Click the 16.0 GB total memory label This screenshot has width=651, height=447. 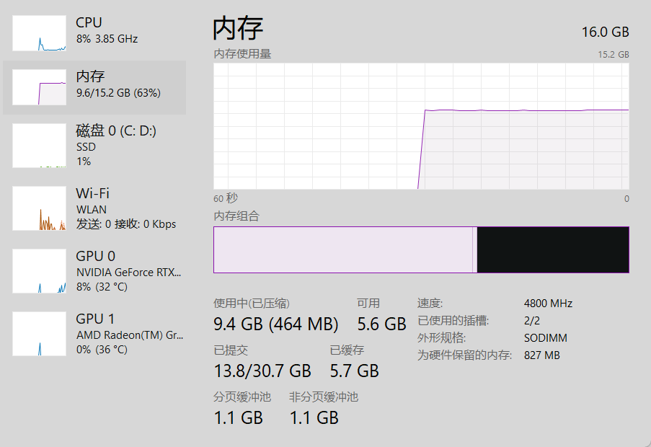(x=605, y=32)
